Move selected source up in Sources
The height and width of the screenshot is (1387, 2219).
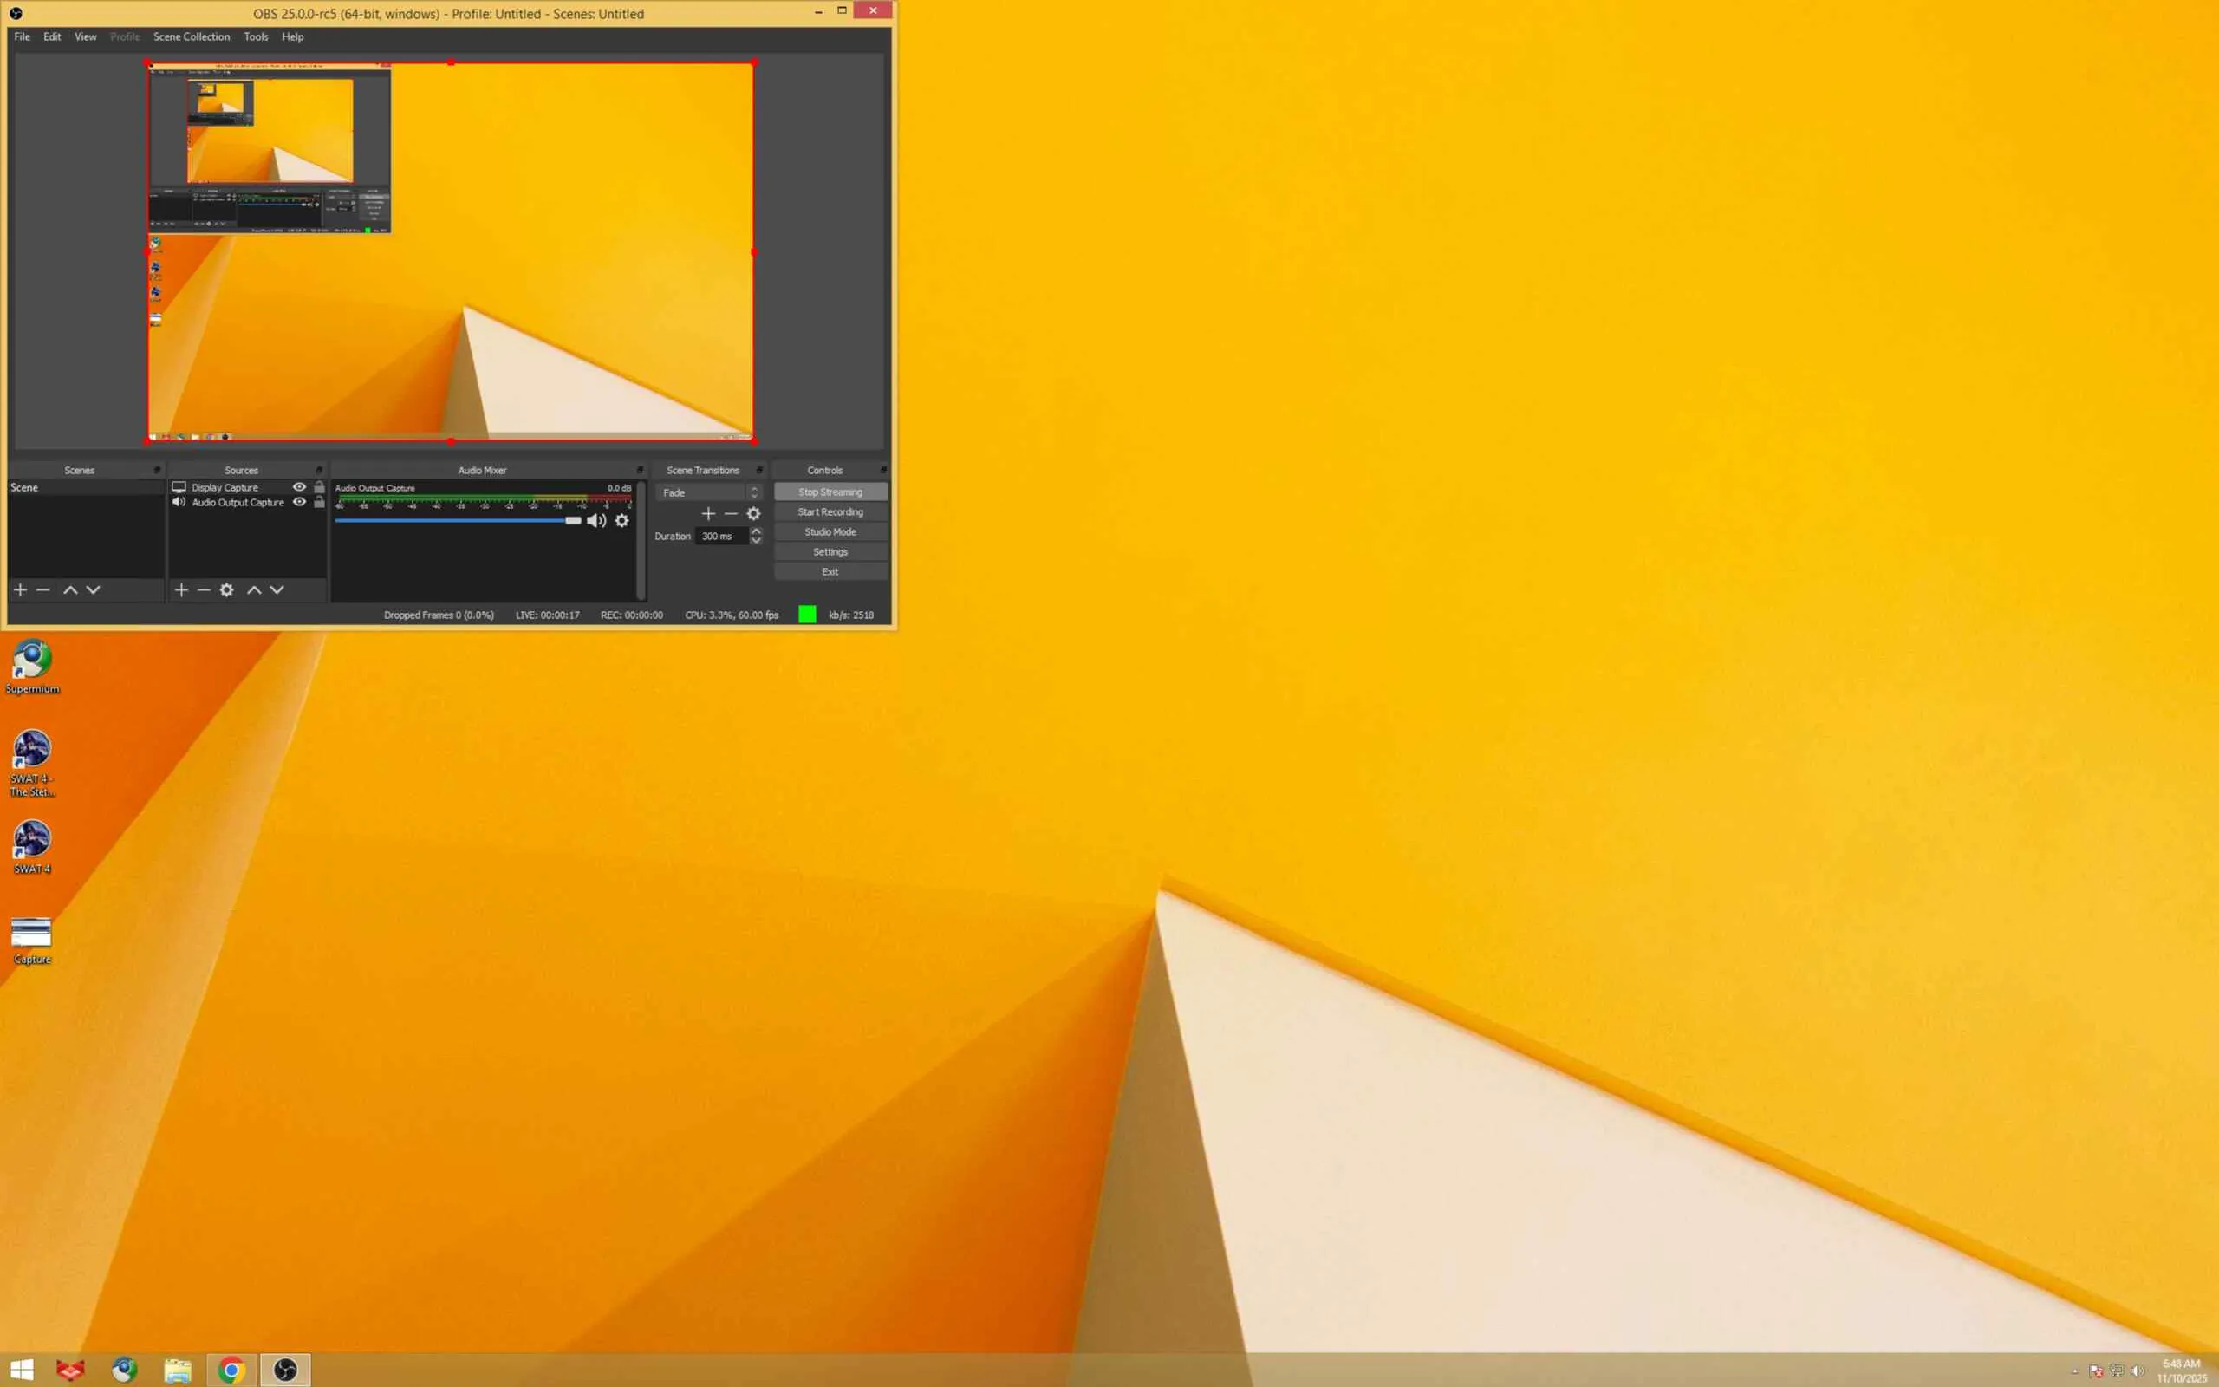tap(254, 589)
